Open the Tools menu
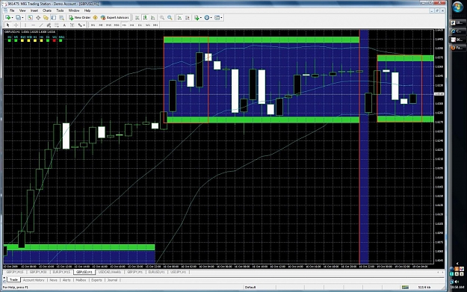The width and height of the screenshot is (467, 292). 60,10
